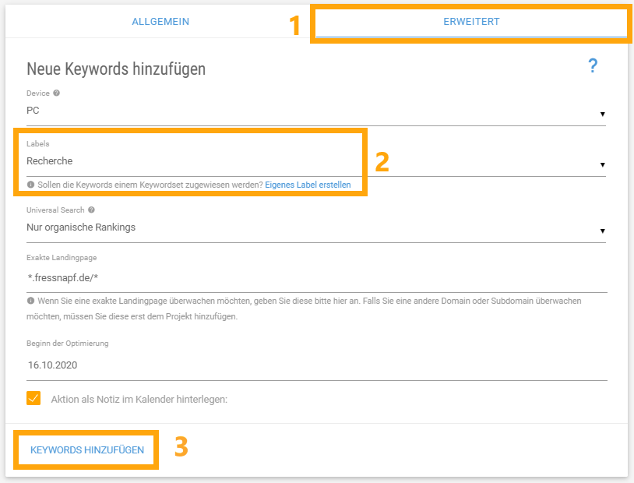Screen dimensions: 634x483
Task: Open the Eigenes Label erstellen link
Action: click(308, 185)
